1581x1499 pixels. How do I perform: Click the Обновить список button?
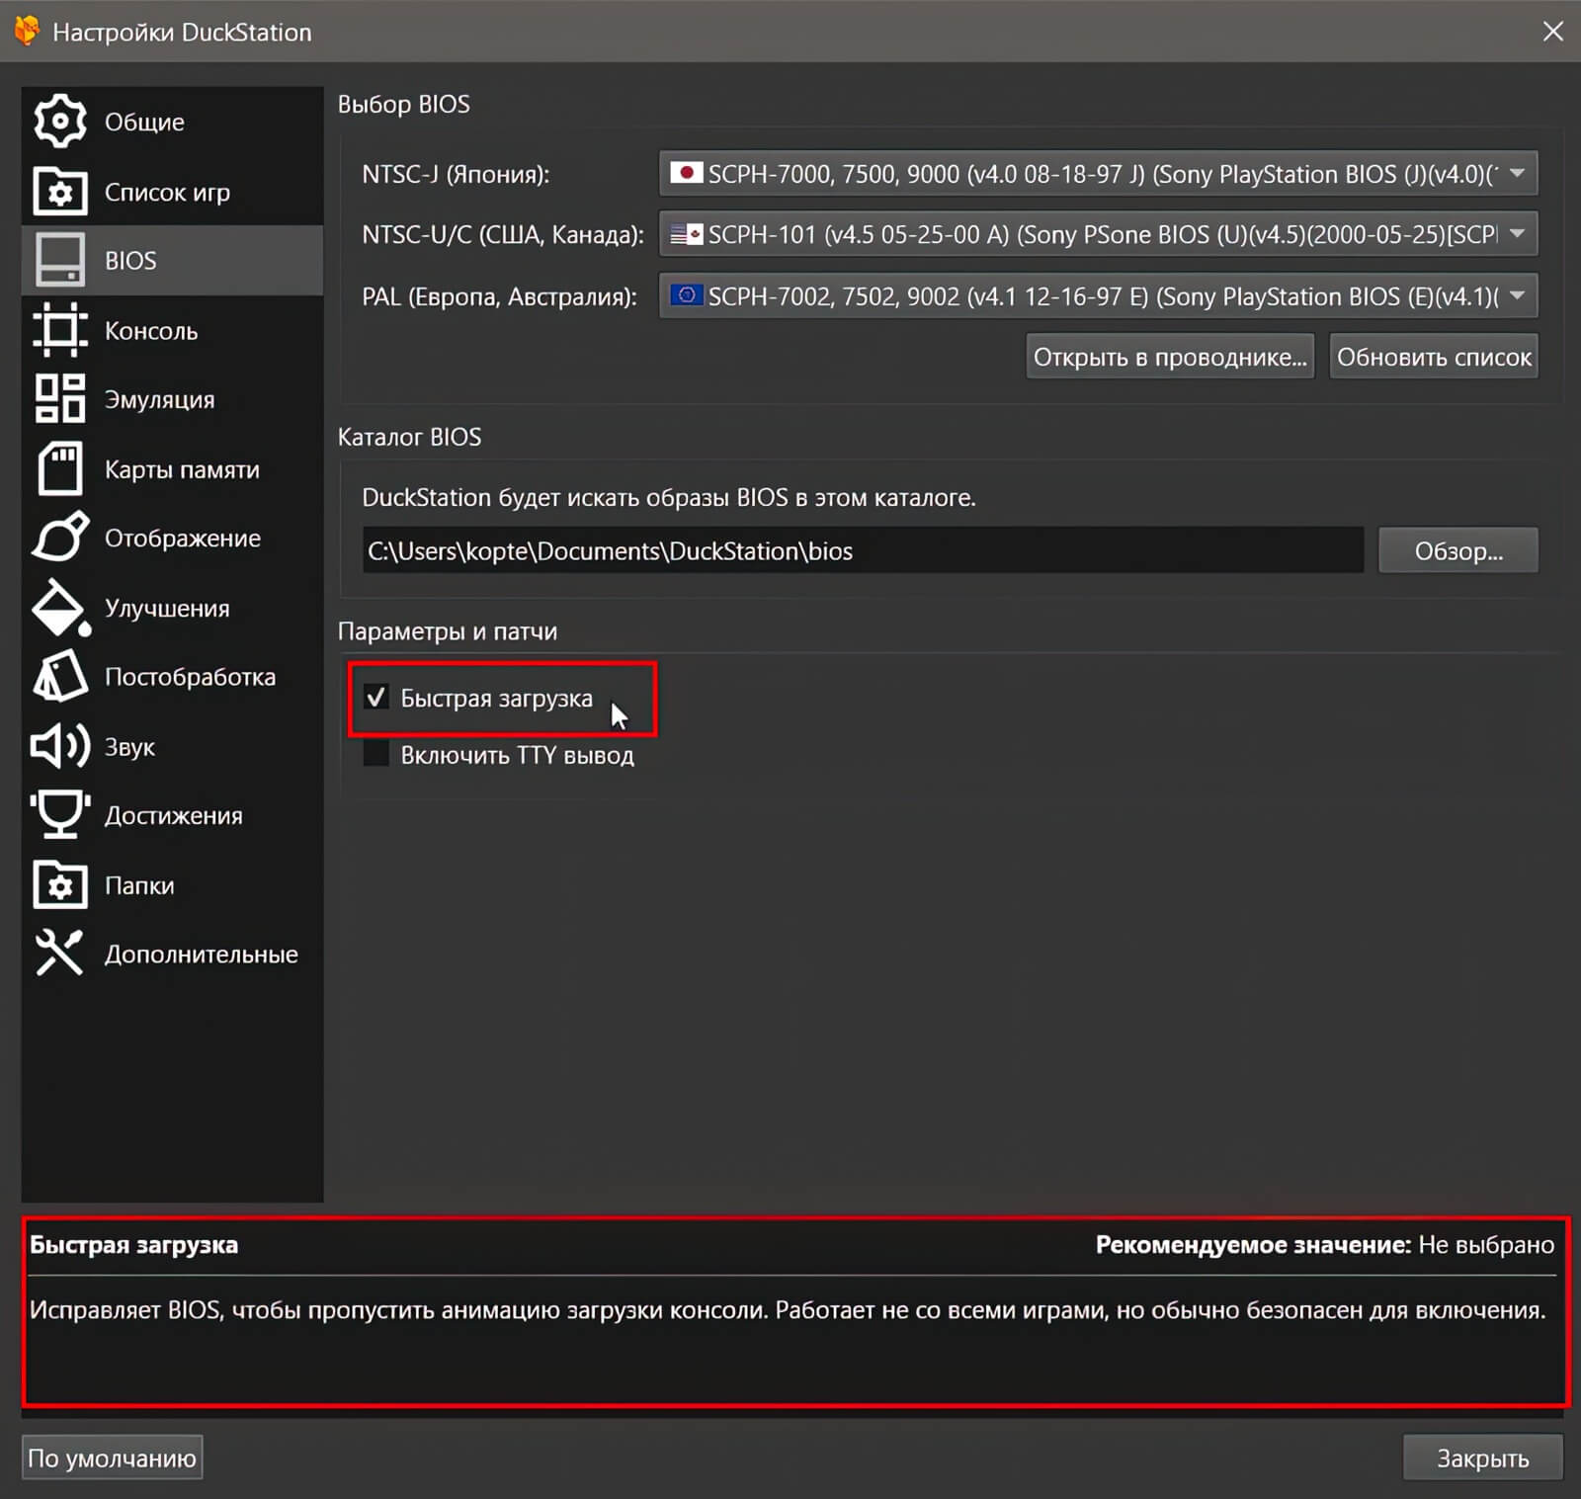tap(1434, 357)
